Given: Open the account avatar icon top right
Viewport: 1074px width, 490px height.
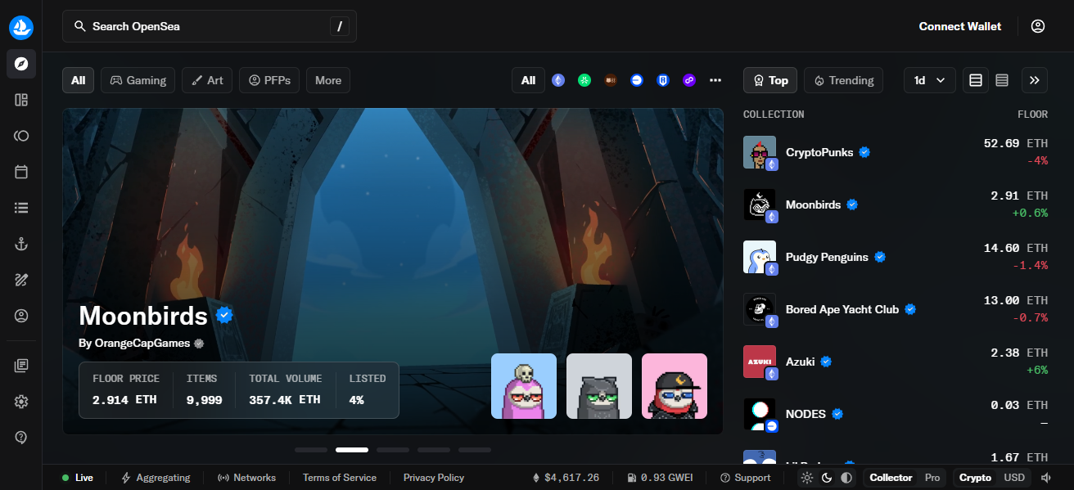Looking at the screenshot, I should point(1038,26).
